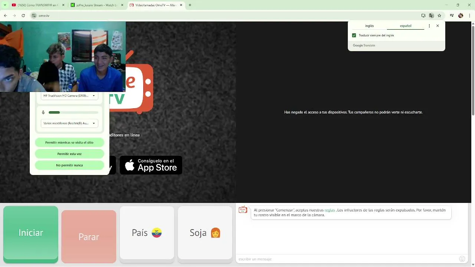Choose No permitir nunca
The width and height of the screenshot is (475, 267).
tap(69, 165)
